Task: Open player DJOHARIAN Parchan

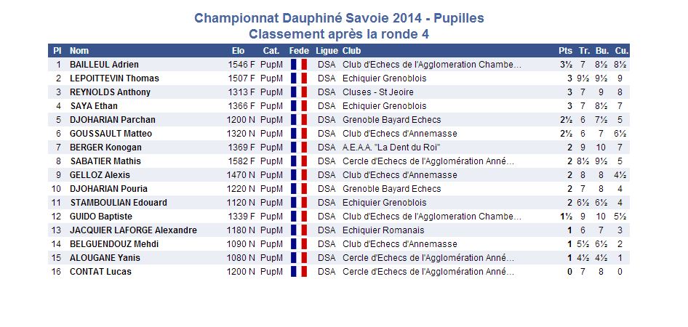Action: (x=113, y=120)
